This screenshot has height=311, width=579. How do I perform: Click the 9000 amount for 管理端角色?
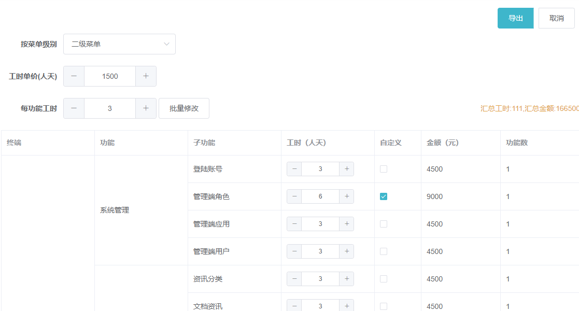coord(434,196)
